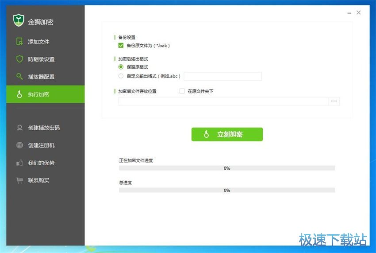
Task: Click the green shield app logo
Action: tap(19, 20)
